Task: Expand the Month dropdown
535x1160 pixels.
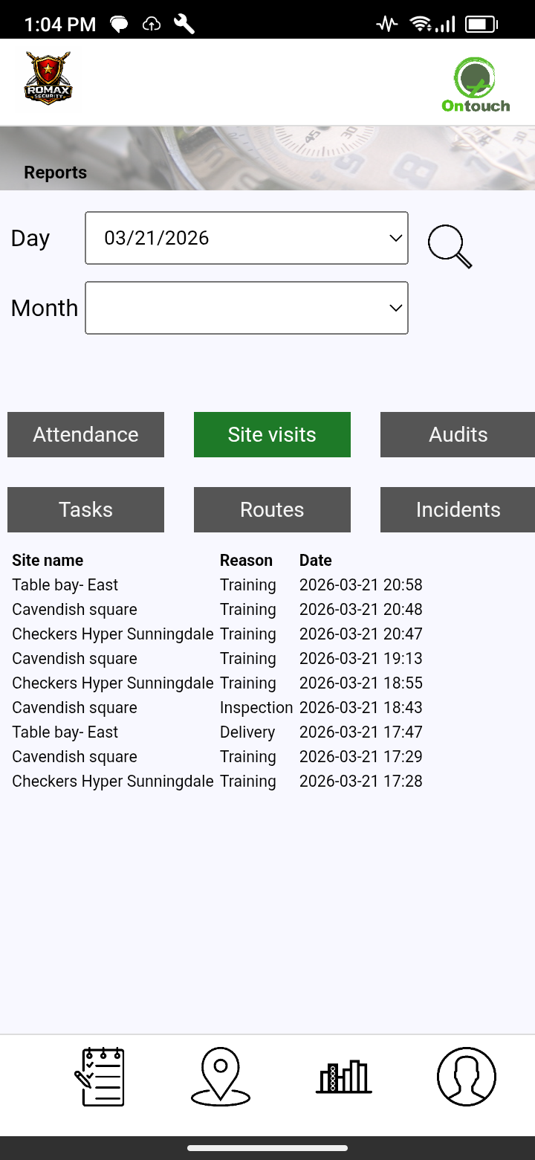Action: (x=247, y=308)
